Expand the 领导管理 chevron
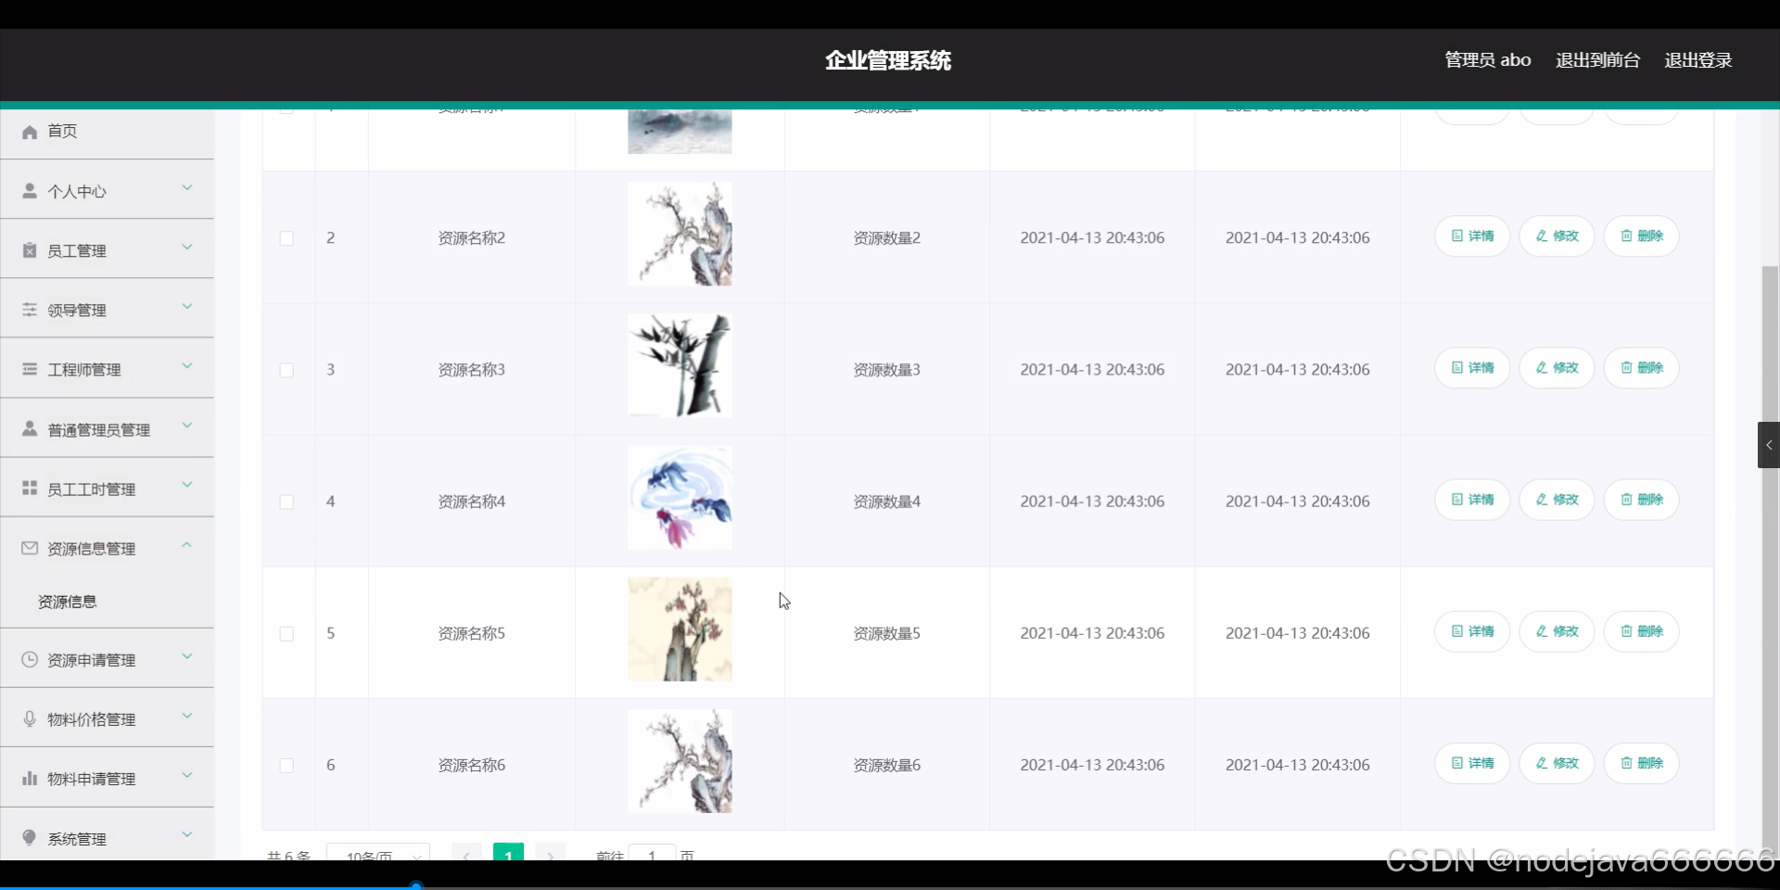Screen dimensions: 1780x890 187,307
